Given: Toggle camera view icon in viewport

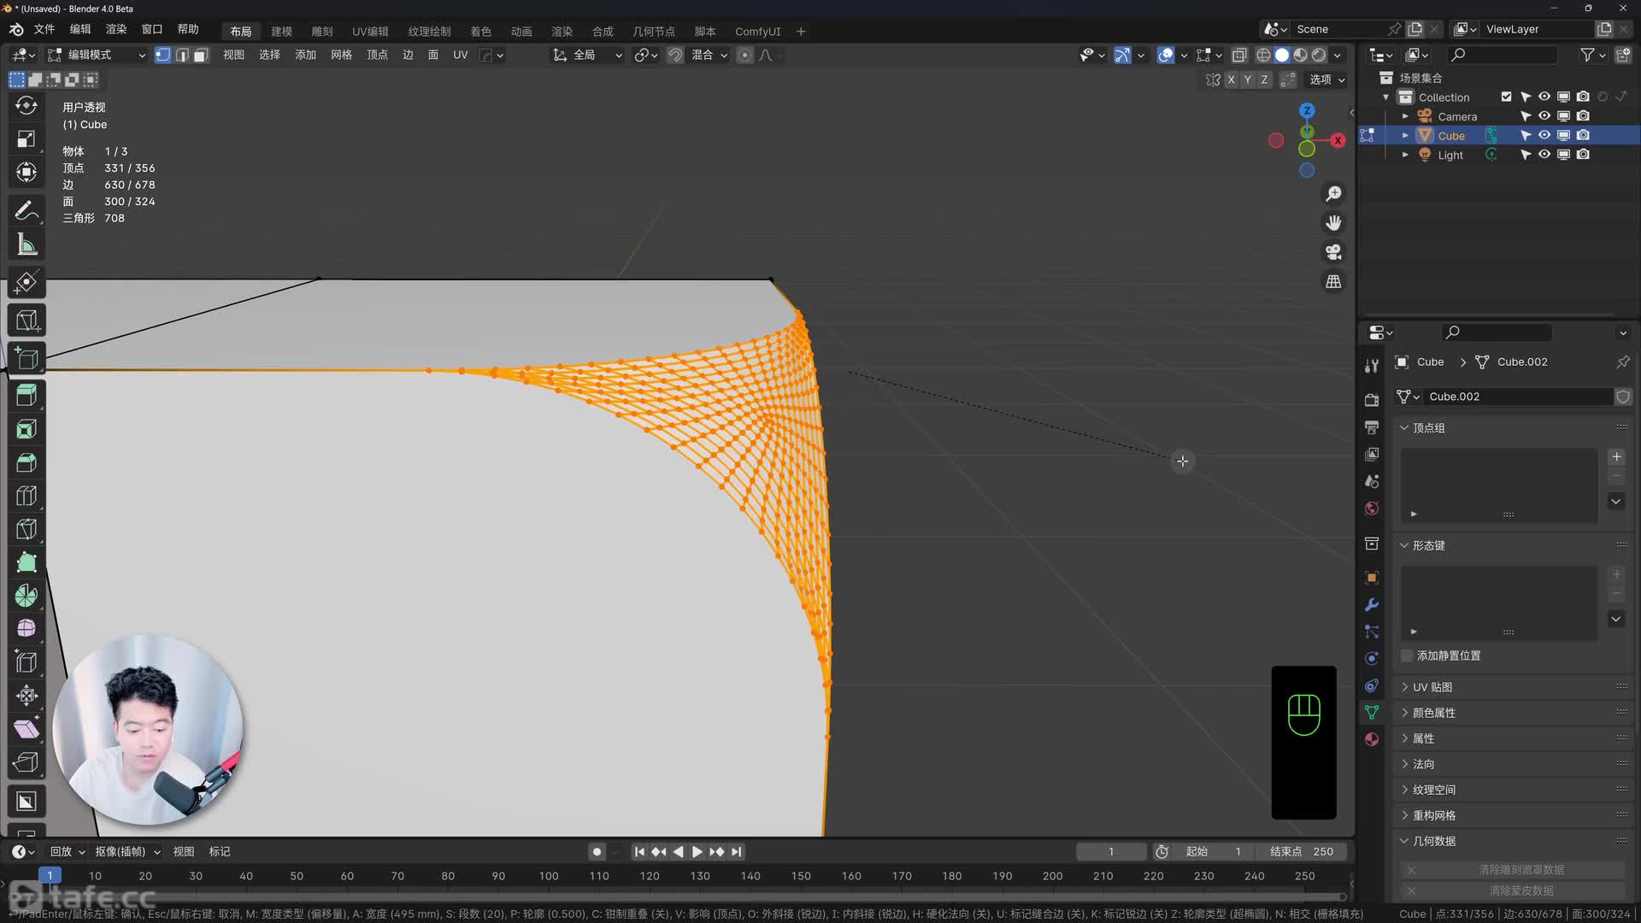Looking at the screenshot, I should pyautogui.click(x=1333, y=252).
